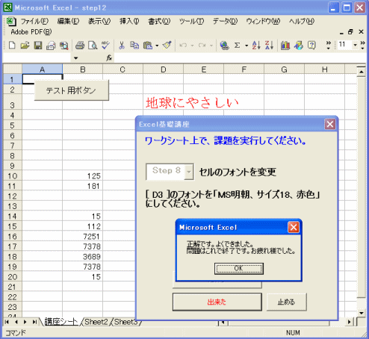
Task: Click the 止める button
Action: tap(286, 302)
